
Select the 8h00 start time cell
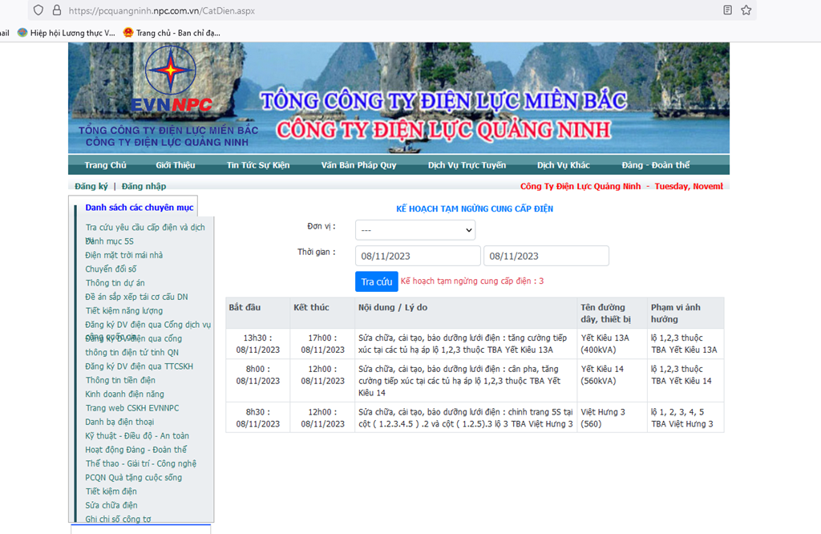(257, 381)
